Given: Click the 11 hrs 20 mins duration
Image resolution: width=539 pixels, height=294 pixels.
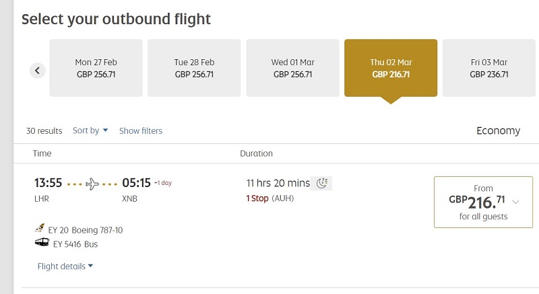Looking at the screenshot, I should [x=278, y=183].
